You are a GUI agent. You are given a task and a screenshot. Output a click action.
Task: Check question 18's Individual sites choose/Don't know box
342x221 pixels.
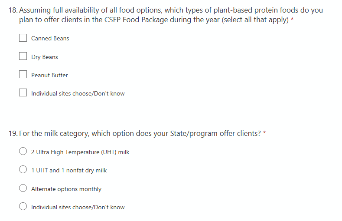coord(23,93)
